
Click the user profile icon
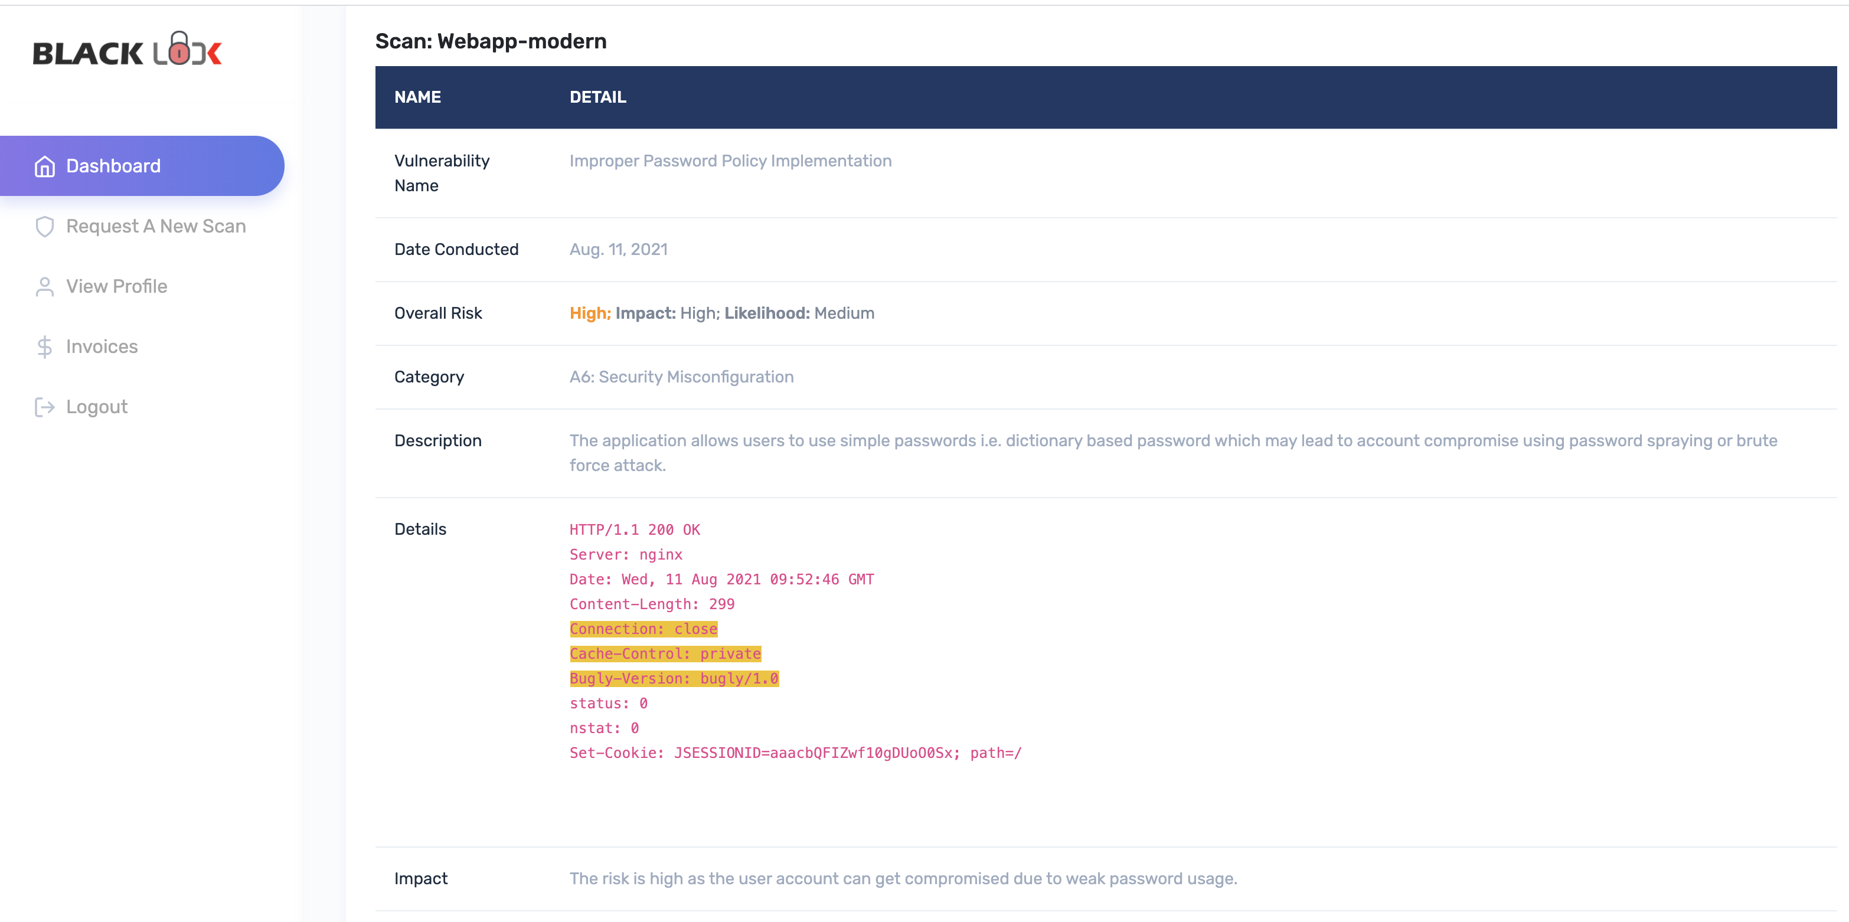pyautogui.click(x=44, y=286)
